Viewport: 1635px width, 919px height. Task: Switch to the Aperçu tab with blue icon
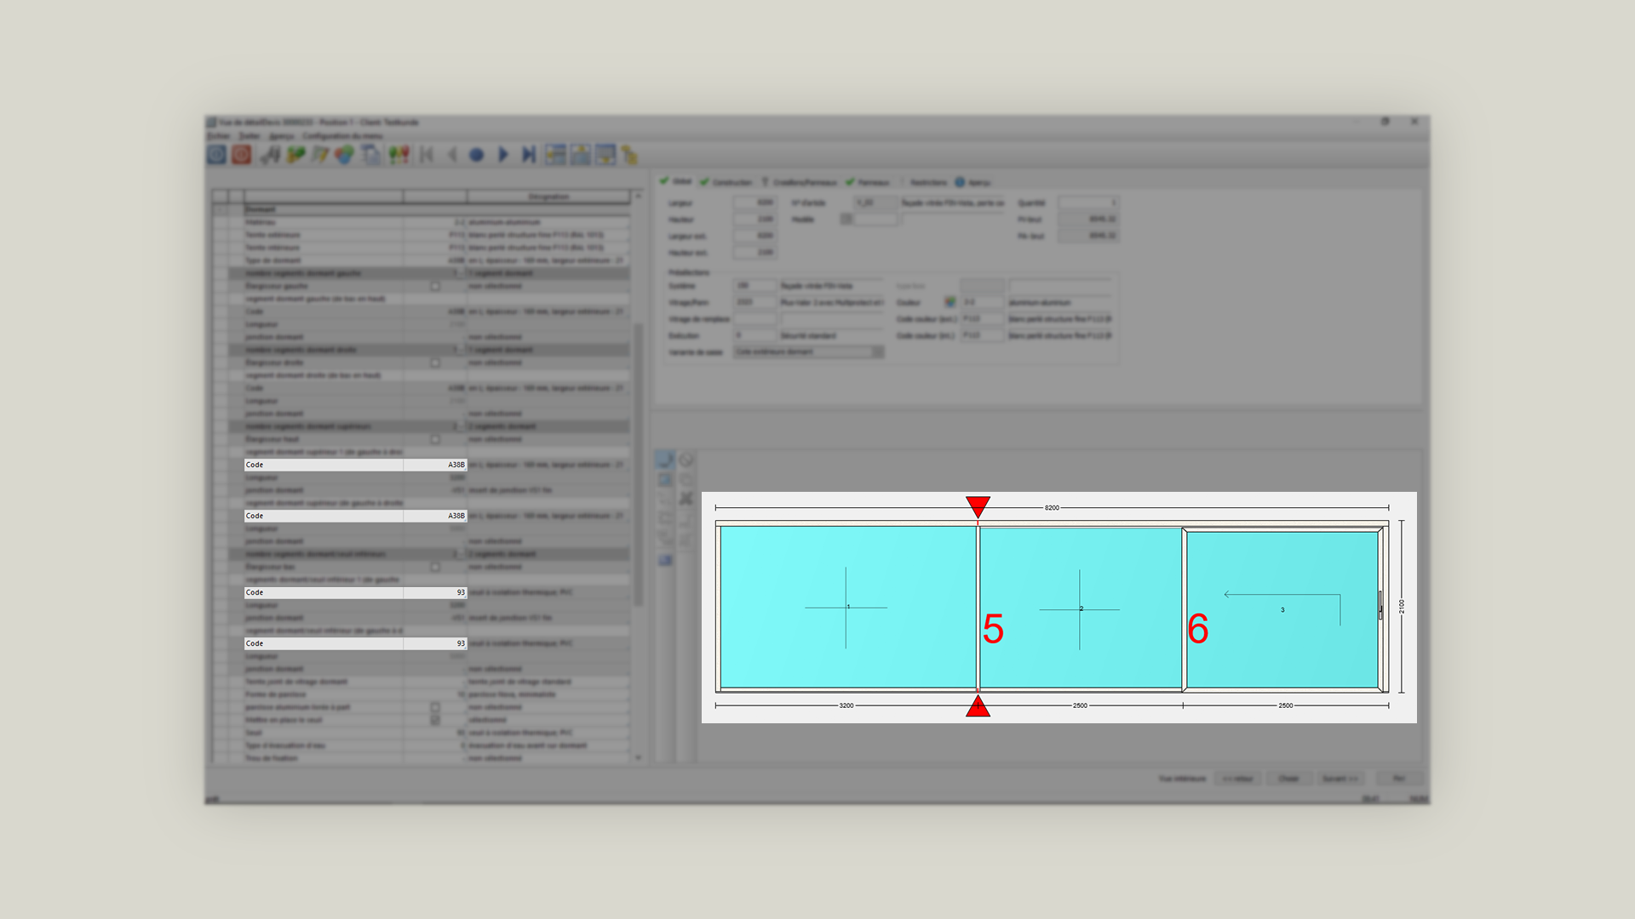click(972, 182)
